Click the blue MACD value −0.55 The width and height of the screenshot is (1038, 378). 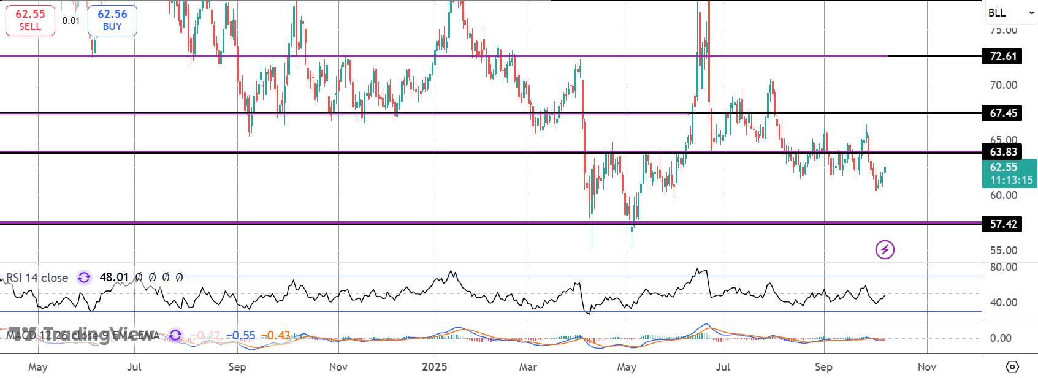(x=241, y=335)
